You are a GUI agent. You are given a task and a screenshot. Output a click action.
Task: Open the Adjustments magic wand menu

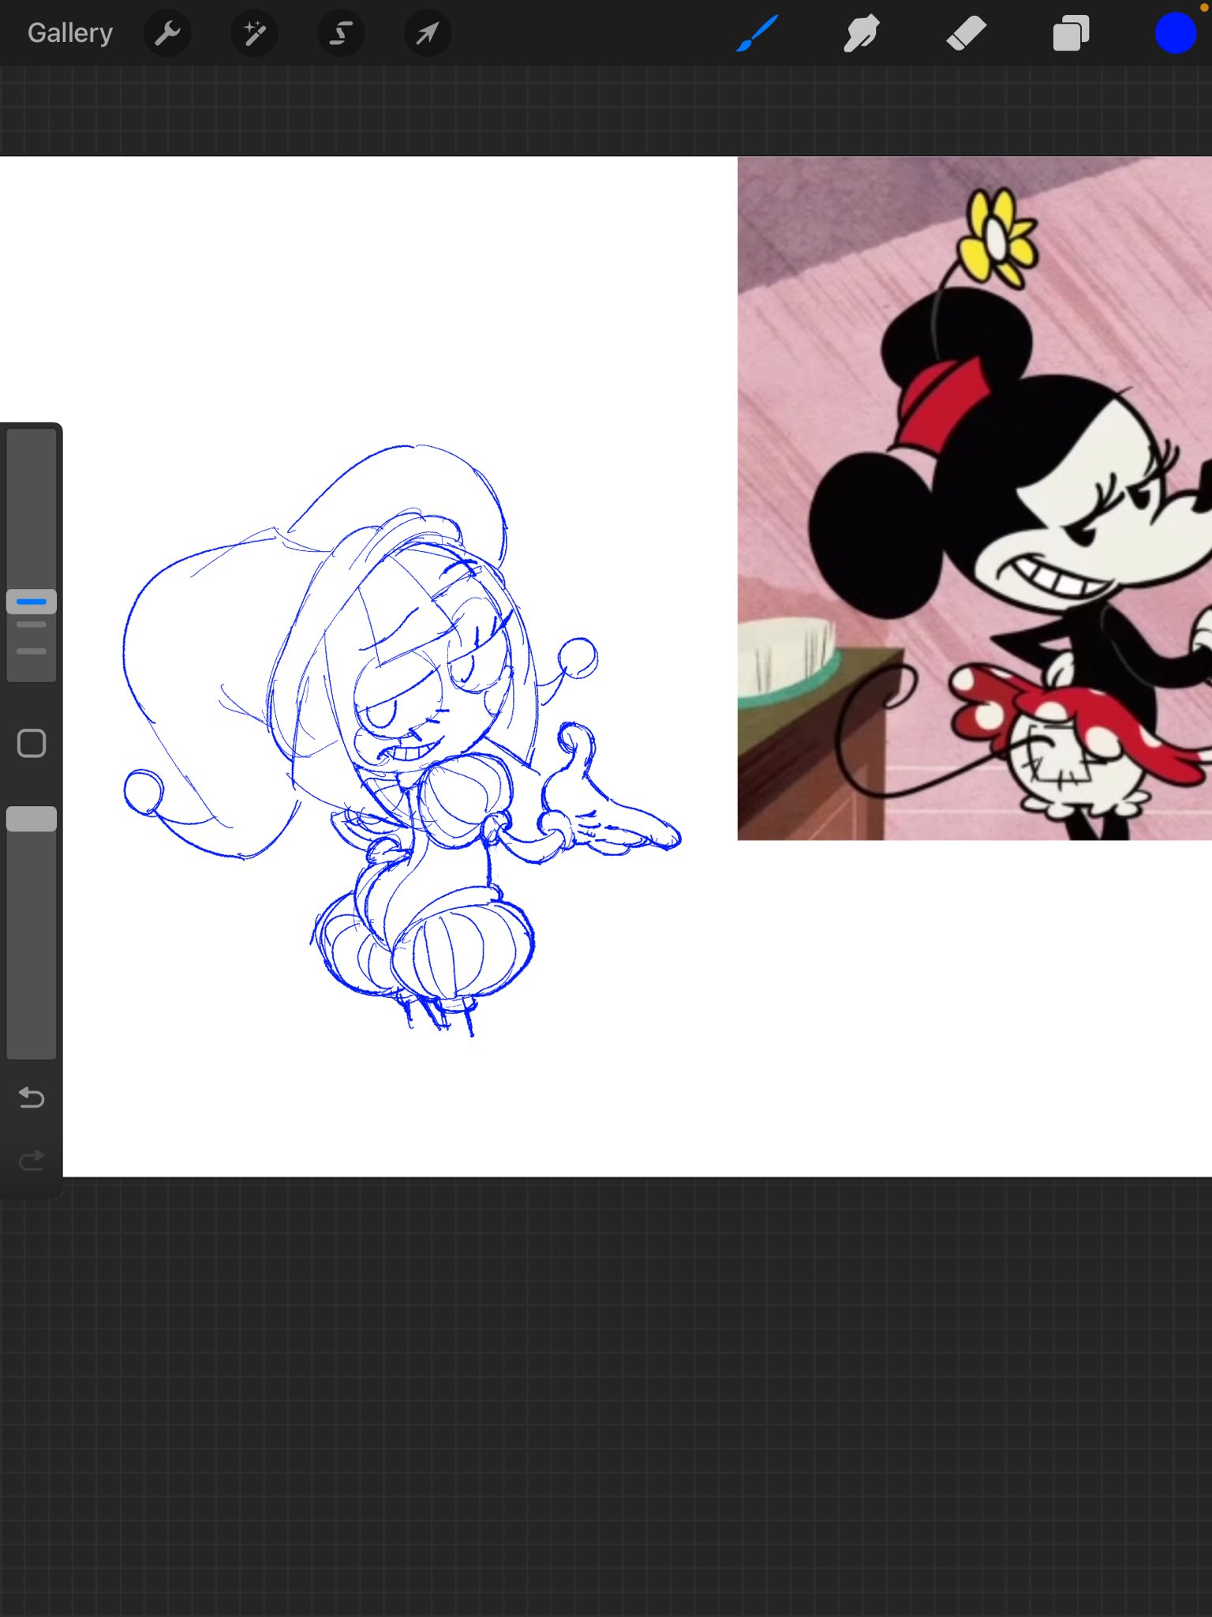[x=254, y=33]
